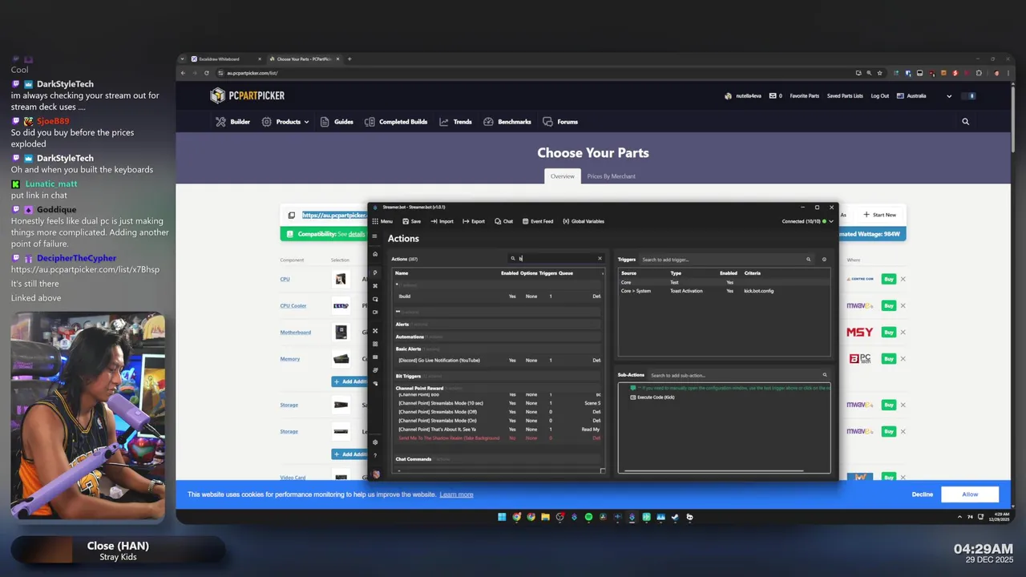Open Chat in Streamer.bot toolbar
Viewport: 1026px width, 577px height.
click(x=503, y=221)
